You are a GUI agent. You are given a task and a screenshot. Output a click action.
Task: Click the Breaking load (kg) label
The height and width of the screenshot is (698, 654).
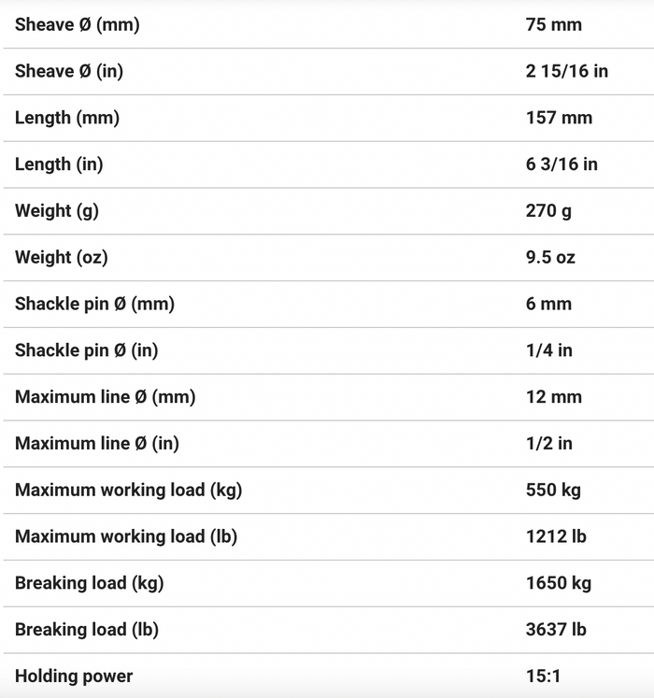tap(89, 583)
